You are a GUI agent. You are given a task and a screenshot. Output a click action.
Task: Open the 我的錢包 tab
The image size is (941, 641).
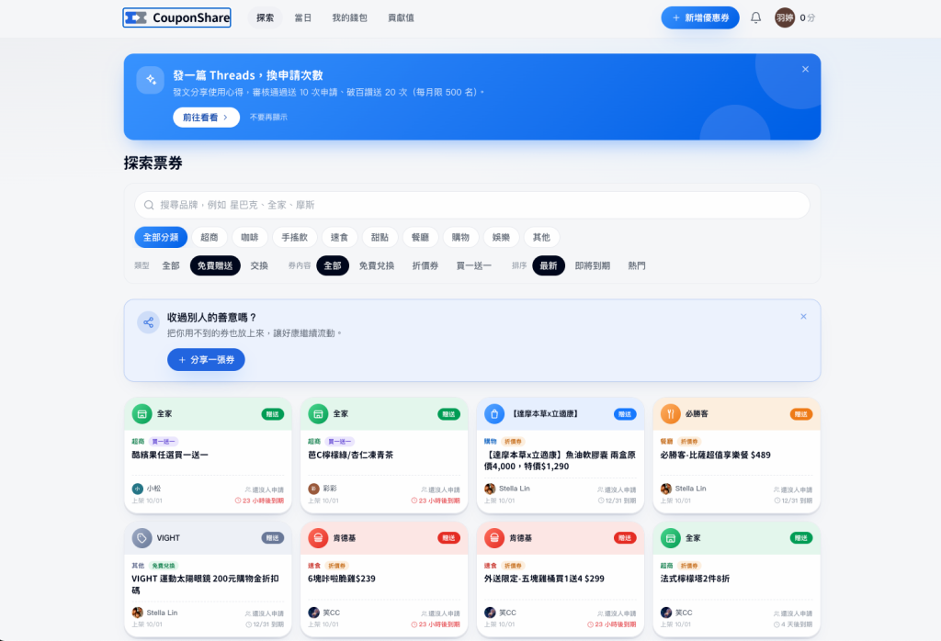point(350,18)
